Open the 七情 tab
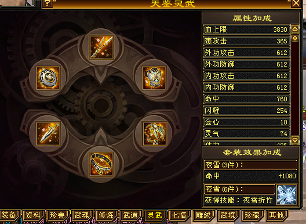 point(179,215)
